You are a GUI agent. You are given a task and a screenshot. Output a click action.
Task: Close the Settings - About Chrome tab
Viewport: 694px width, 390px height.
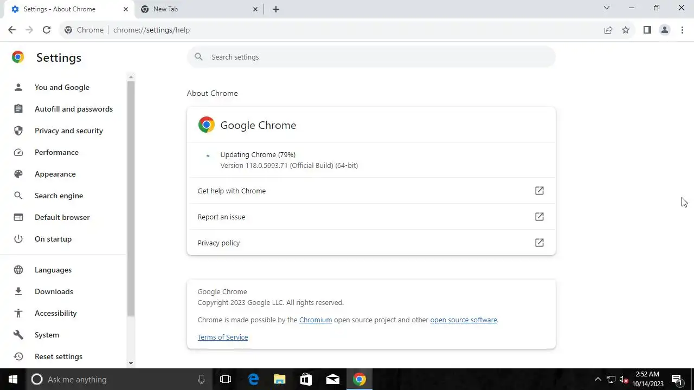(x=126, y=9)
